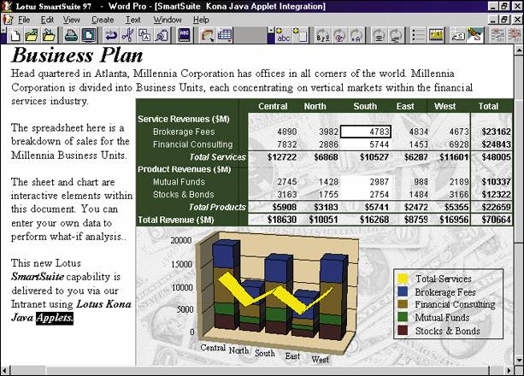Click the Spell Check book icon

pos(184,35)
